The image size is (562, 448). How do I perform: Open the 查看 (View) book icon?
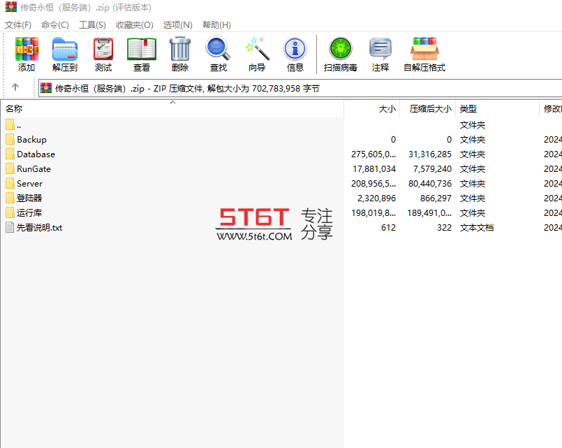[142, 54]
